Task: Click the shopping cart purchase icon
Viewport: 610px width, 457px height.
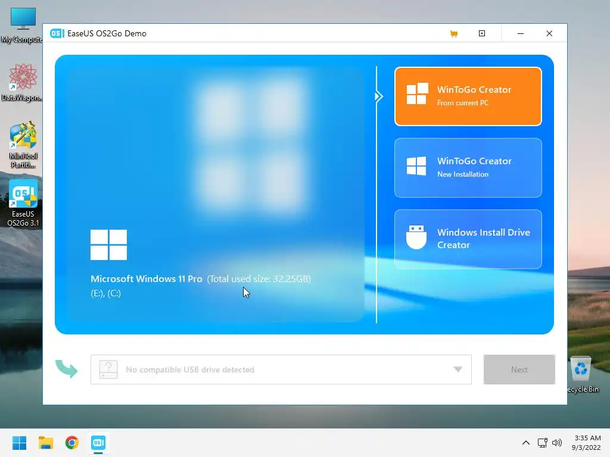Action: point(453,34)
